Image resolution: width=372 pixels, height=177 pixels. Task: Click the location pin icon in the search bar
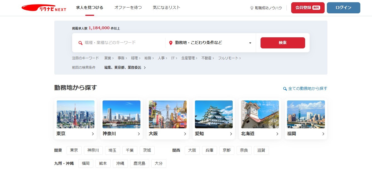click(171, 43)
